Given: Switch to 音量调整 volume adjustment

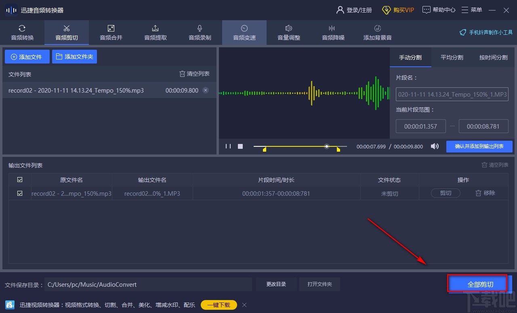Looking at the screenshot, I should point(288,32).
